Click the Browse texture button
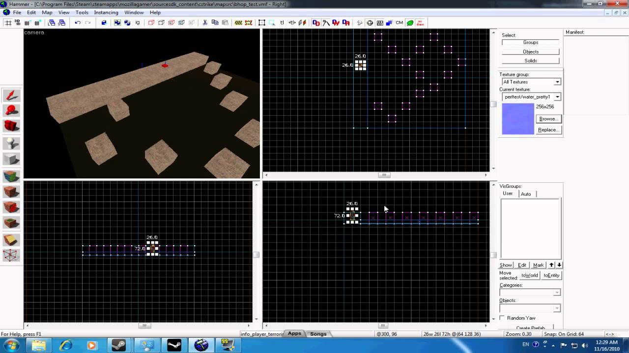 (x=548, y=119)
